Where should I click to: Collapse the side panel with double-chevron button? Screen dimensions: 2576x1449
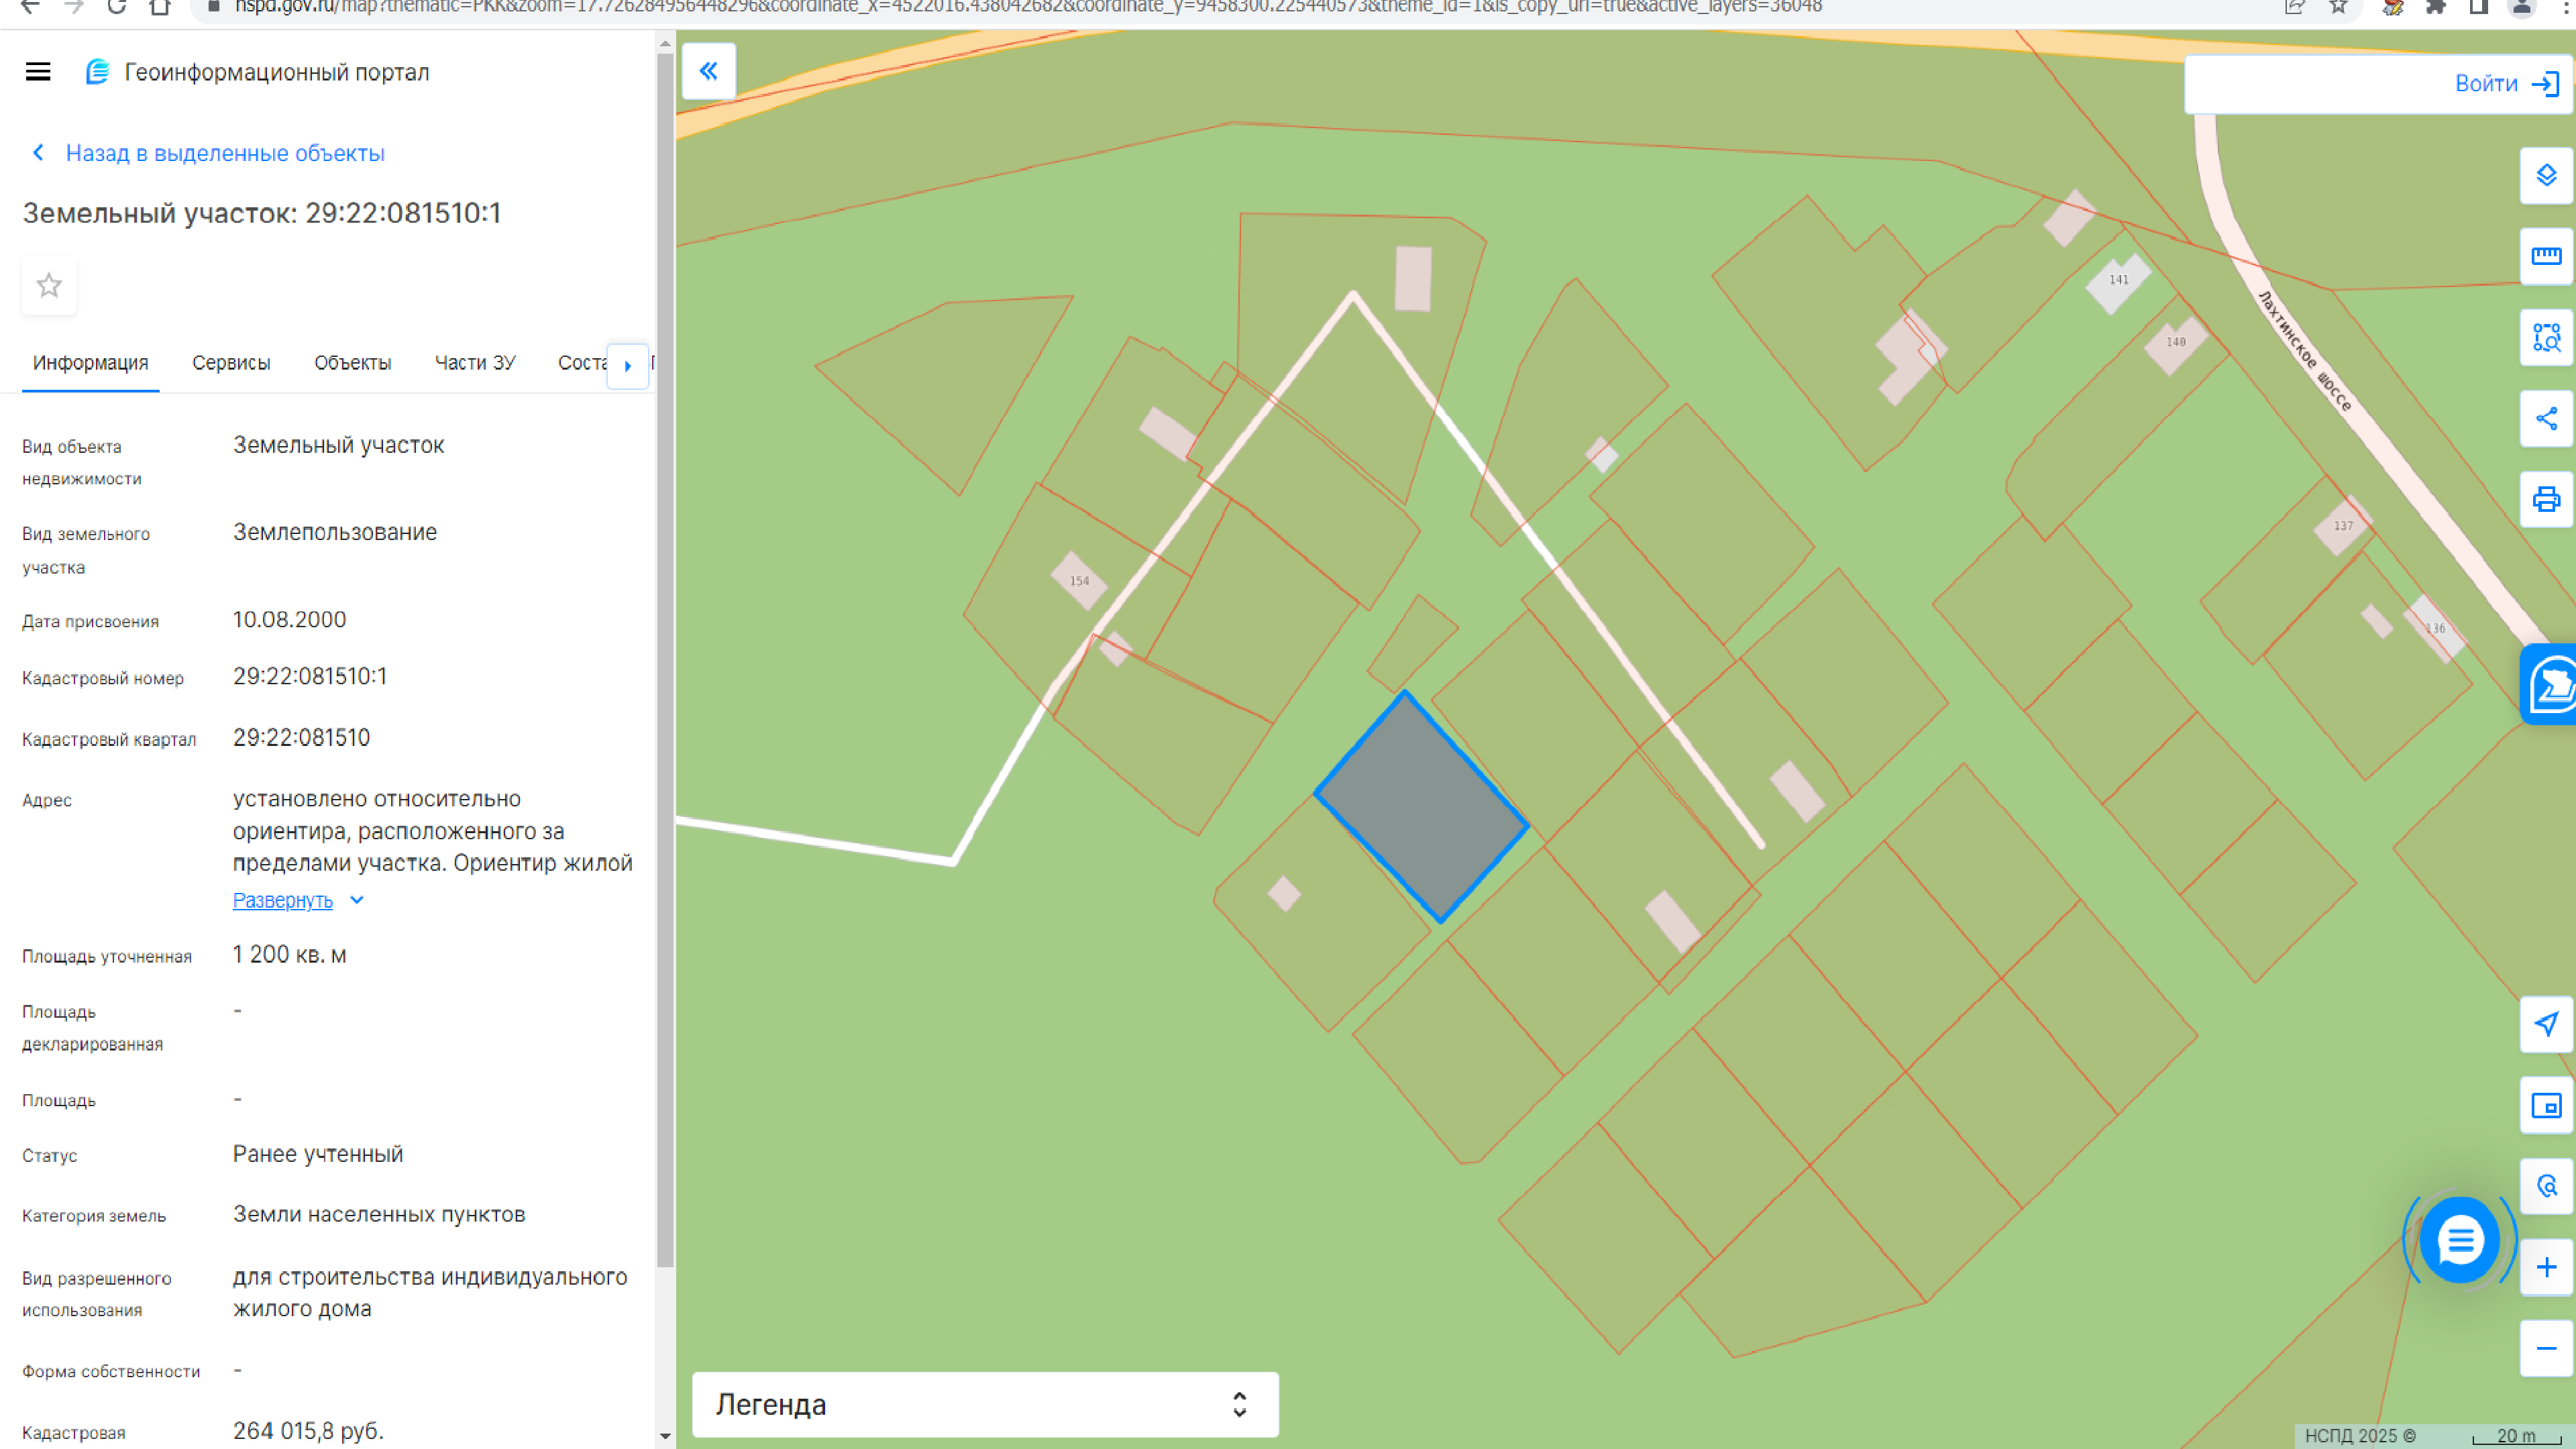click(x=708, y=71)
